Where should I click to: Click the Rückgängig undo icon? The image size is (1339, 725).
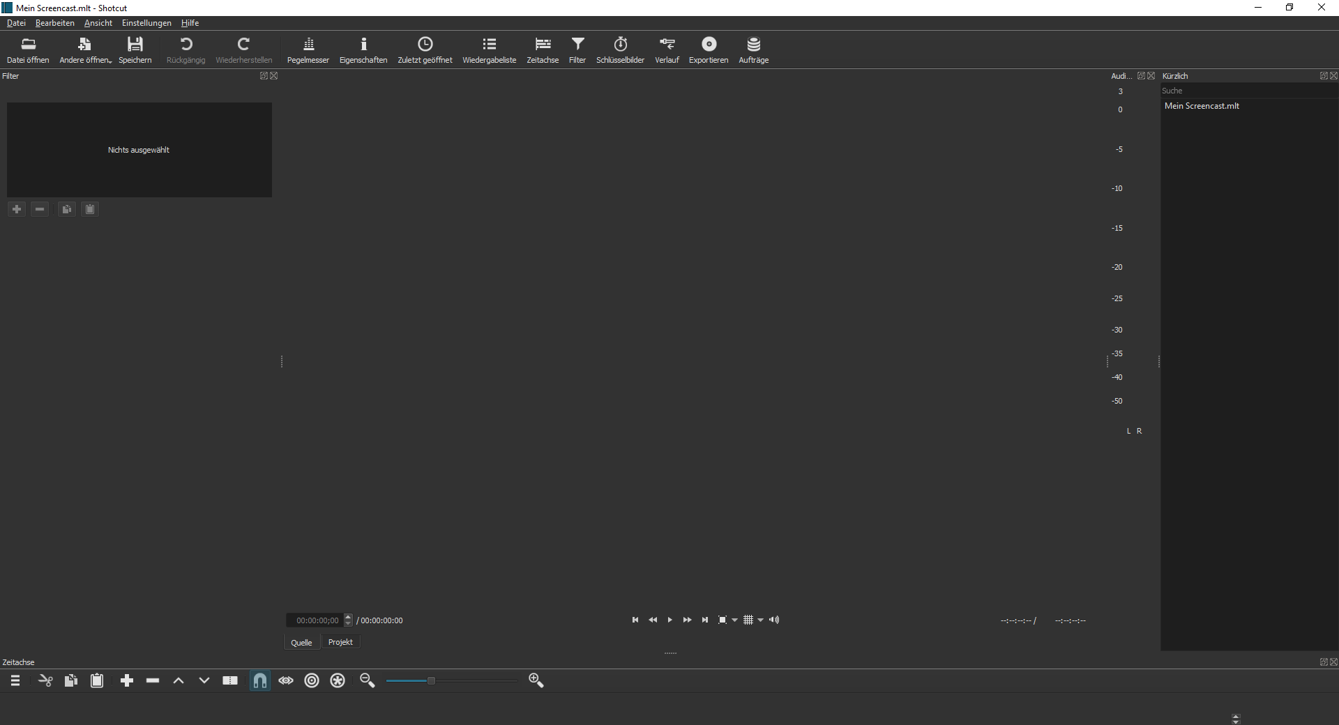[186, 50]
